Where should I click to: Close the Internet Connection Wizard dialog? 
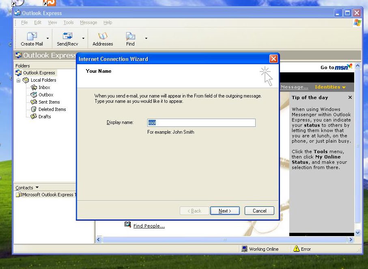[x=273, y=59]
